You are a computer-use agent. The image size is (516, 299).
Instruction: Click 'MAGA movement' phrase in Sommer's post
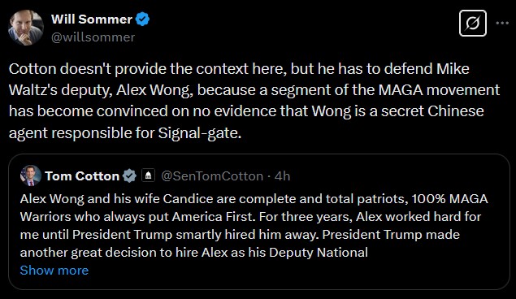coord(439,90)
